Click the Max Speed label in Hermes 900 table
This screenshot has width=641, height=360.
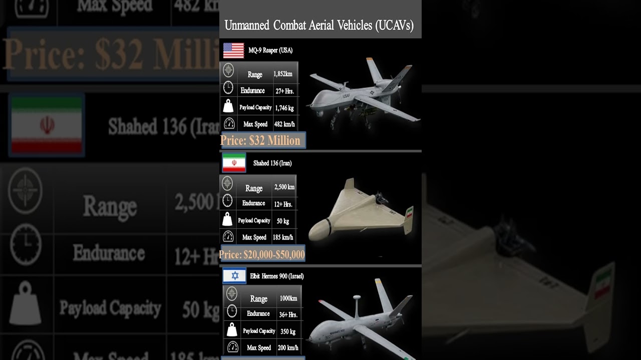click(259, 348)
